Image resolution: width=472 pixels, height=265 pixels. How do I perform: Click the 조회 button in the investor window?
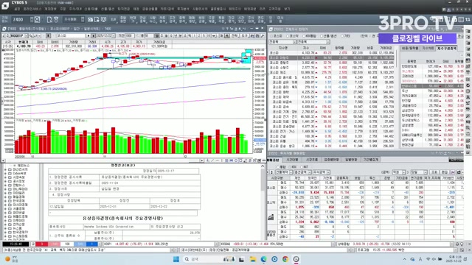coord(434,172)
